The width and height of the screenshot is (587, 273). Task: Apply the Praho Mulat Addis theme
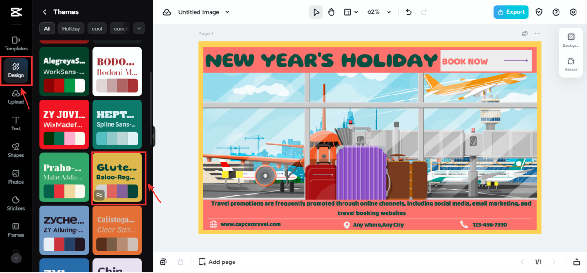[x=64, y=178]
